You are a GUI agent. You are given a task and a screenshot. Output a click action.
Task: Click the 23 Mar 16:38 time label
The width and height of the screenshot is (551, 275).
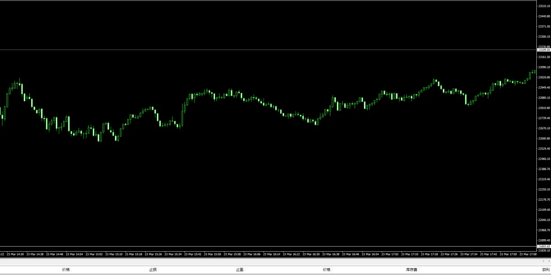[330, 254]
